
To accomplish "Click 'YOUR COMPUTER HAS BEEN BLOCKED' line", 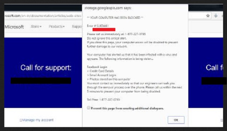I will click(x=115, y=18).
